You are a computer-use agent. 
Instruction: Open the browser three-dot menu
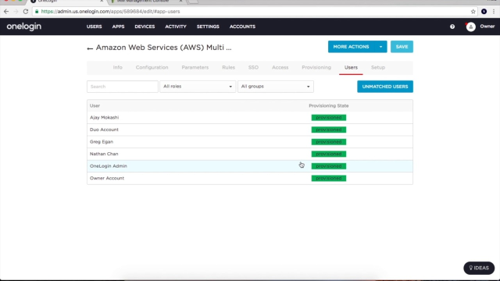(x=494, y=12)
